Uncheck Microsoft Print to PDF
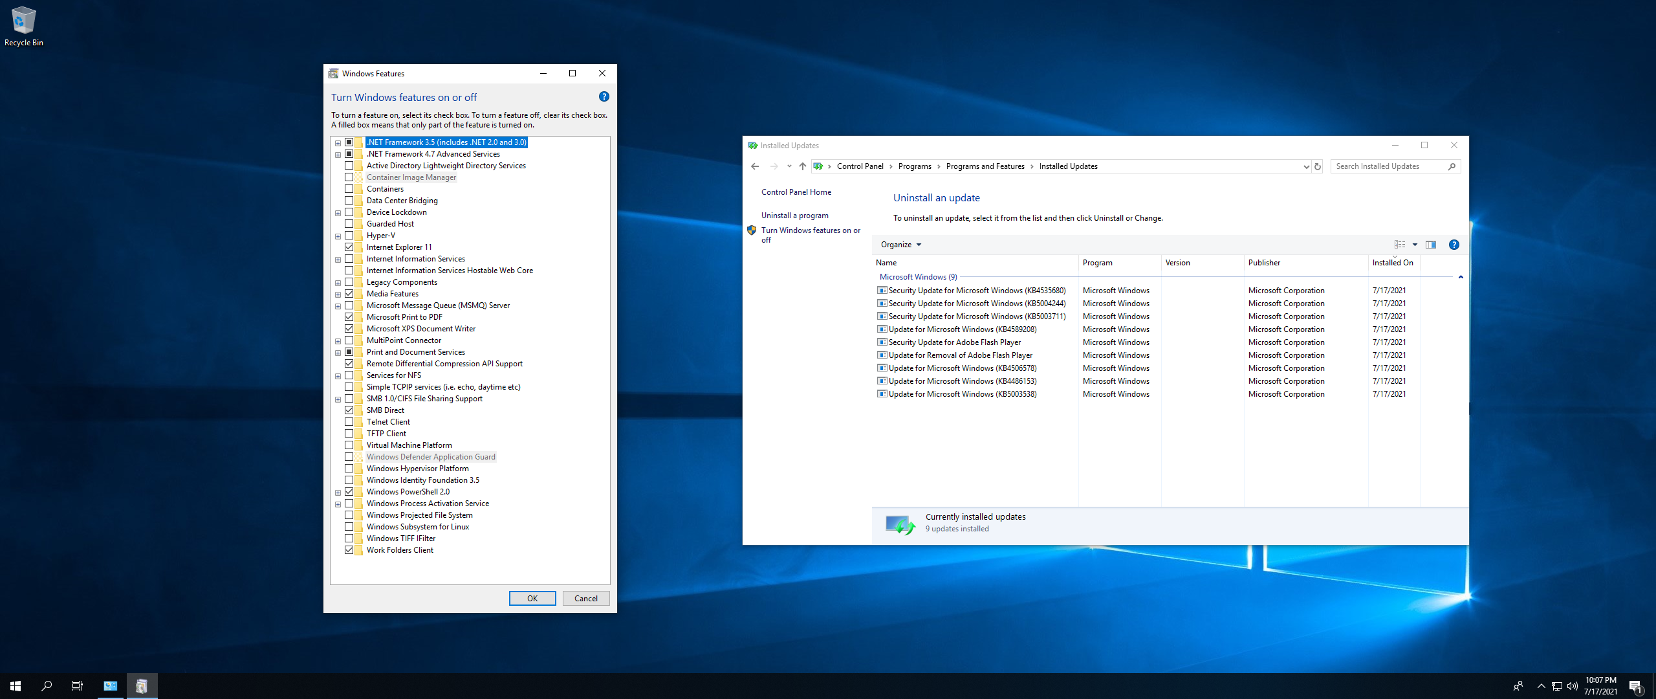 349,317
